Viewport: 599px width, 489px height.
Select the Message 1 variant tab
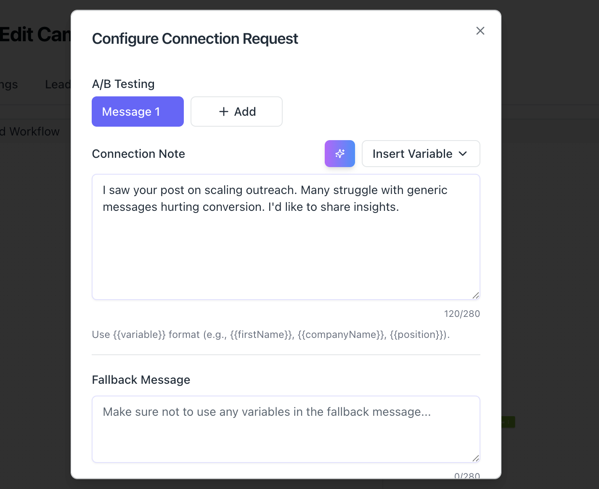[x=138, y=112]
